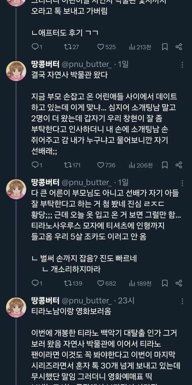Bookmark the post with 736 likes

click(165, 165)
